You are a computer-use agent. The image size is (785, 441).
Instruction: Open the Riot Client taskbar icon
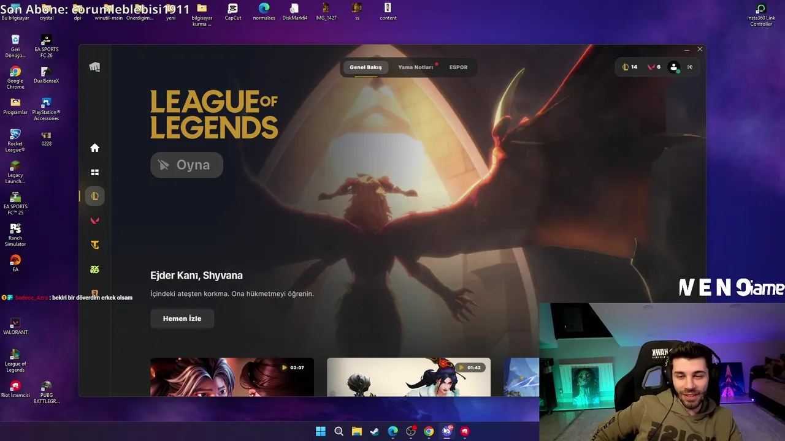(465, 431)
